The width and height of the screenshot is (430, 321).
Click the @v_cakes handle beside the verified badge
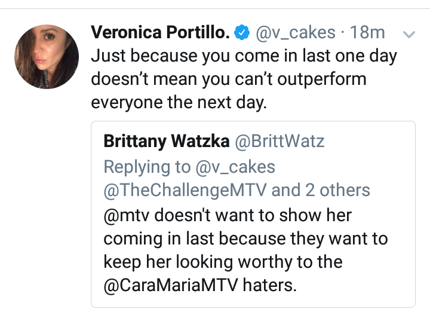pos(296,32)
